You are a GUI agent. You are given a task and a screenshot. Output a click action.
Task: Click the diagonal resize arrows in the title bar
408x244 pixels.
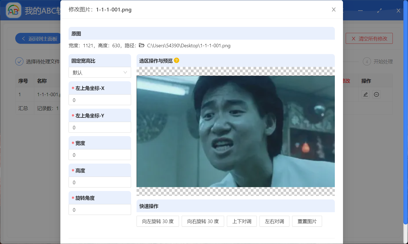coord(379,11)
